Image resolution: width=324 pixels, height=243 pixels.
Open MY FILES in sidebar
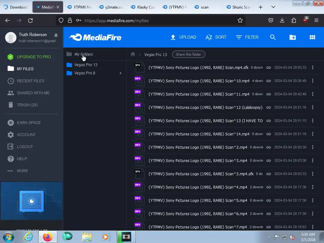[x=21, y=69]
